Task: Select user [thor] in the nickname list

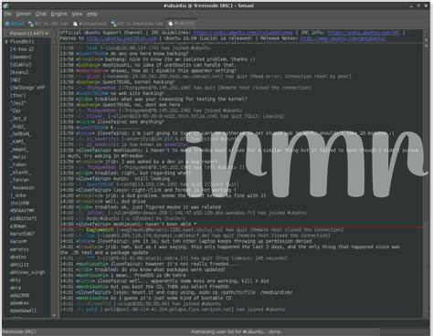Action: click(18, 95)
